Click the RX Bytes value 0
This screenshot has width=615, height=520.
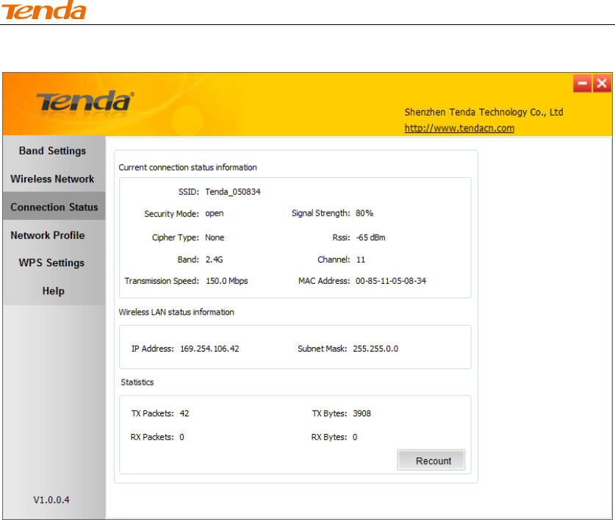coord(355,437)
